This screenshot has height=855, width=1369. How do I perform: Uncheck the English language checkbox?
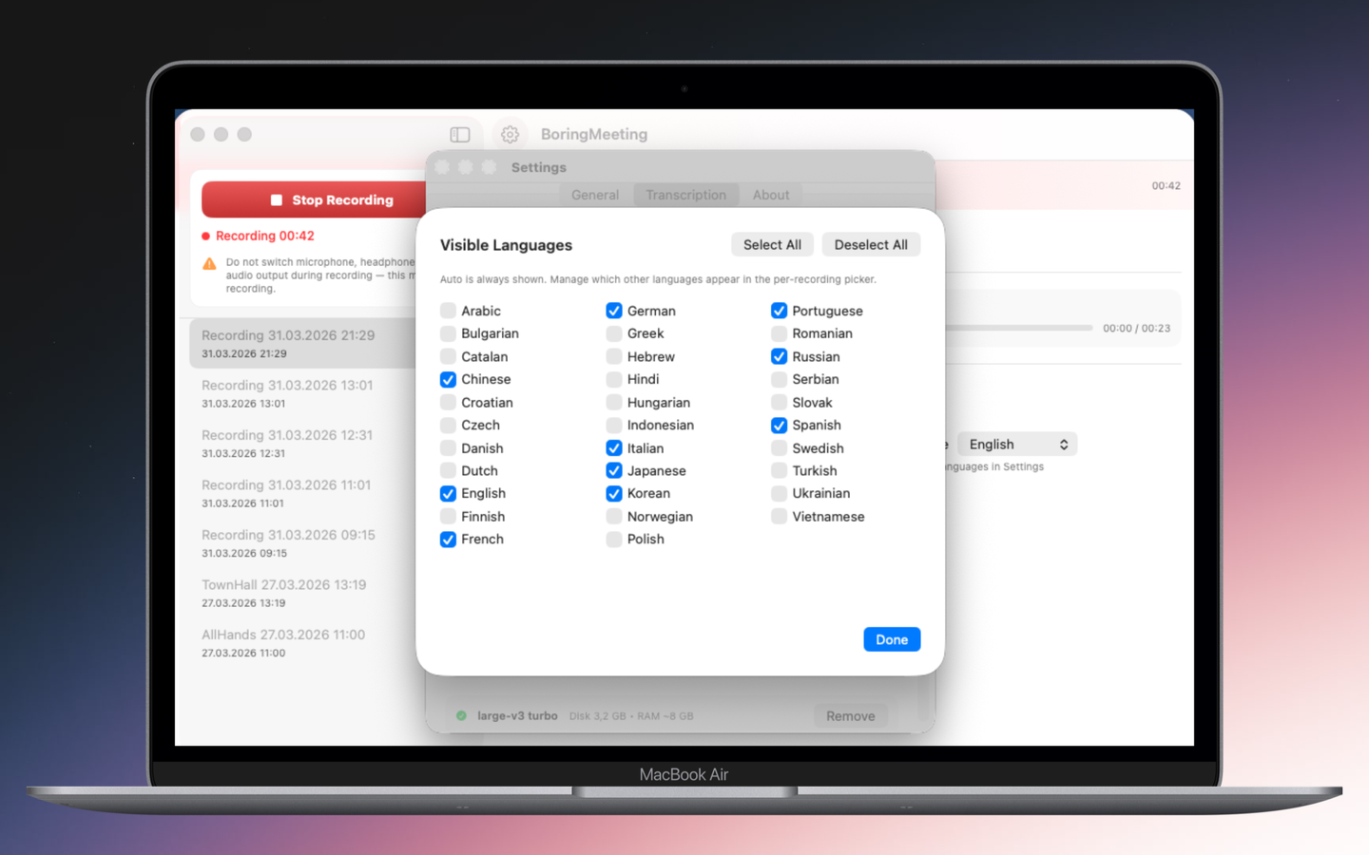point(448,493)
